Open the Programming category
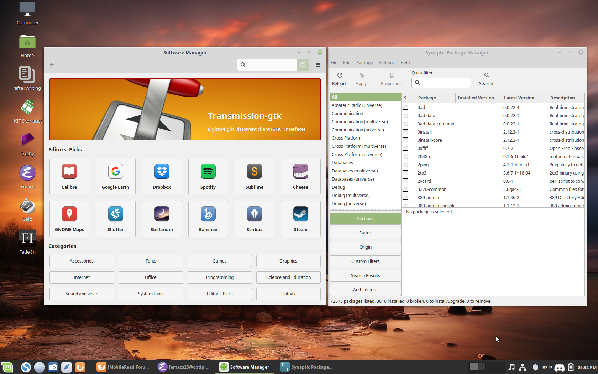 (220, 277)
